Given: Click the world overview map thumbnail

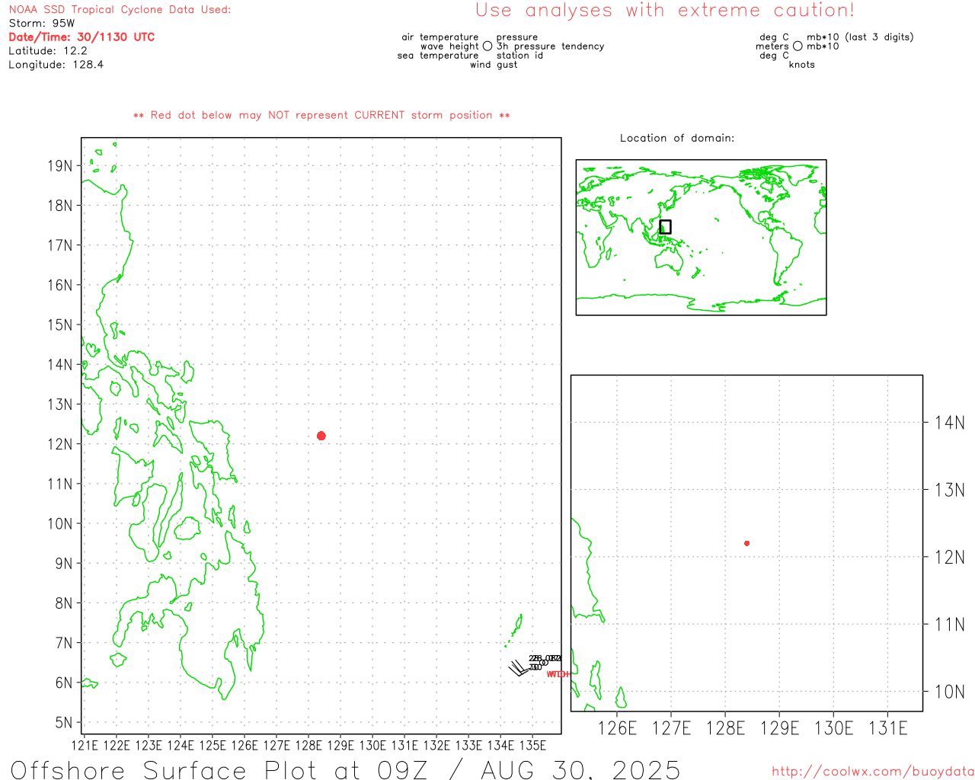Looking at the screenshot, I should click(701, 238).
